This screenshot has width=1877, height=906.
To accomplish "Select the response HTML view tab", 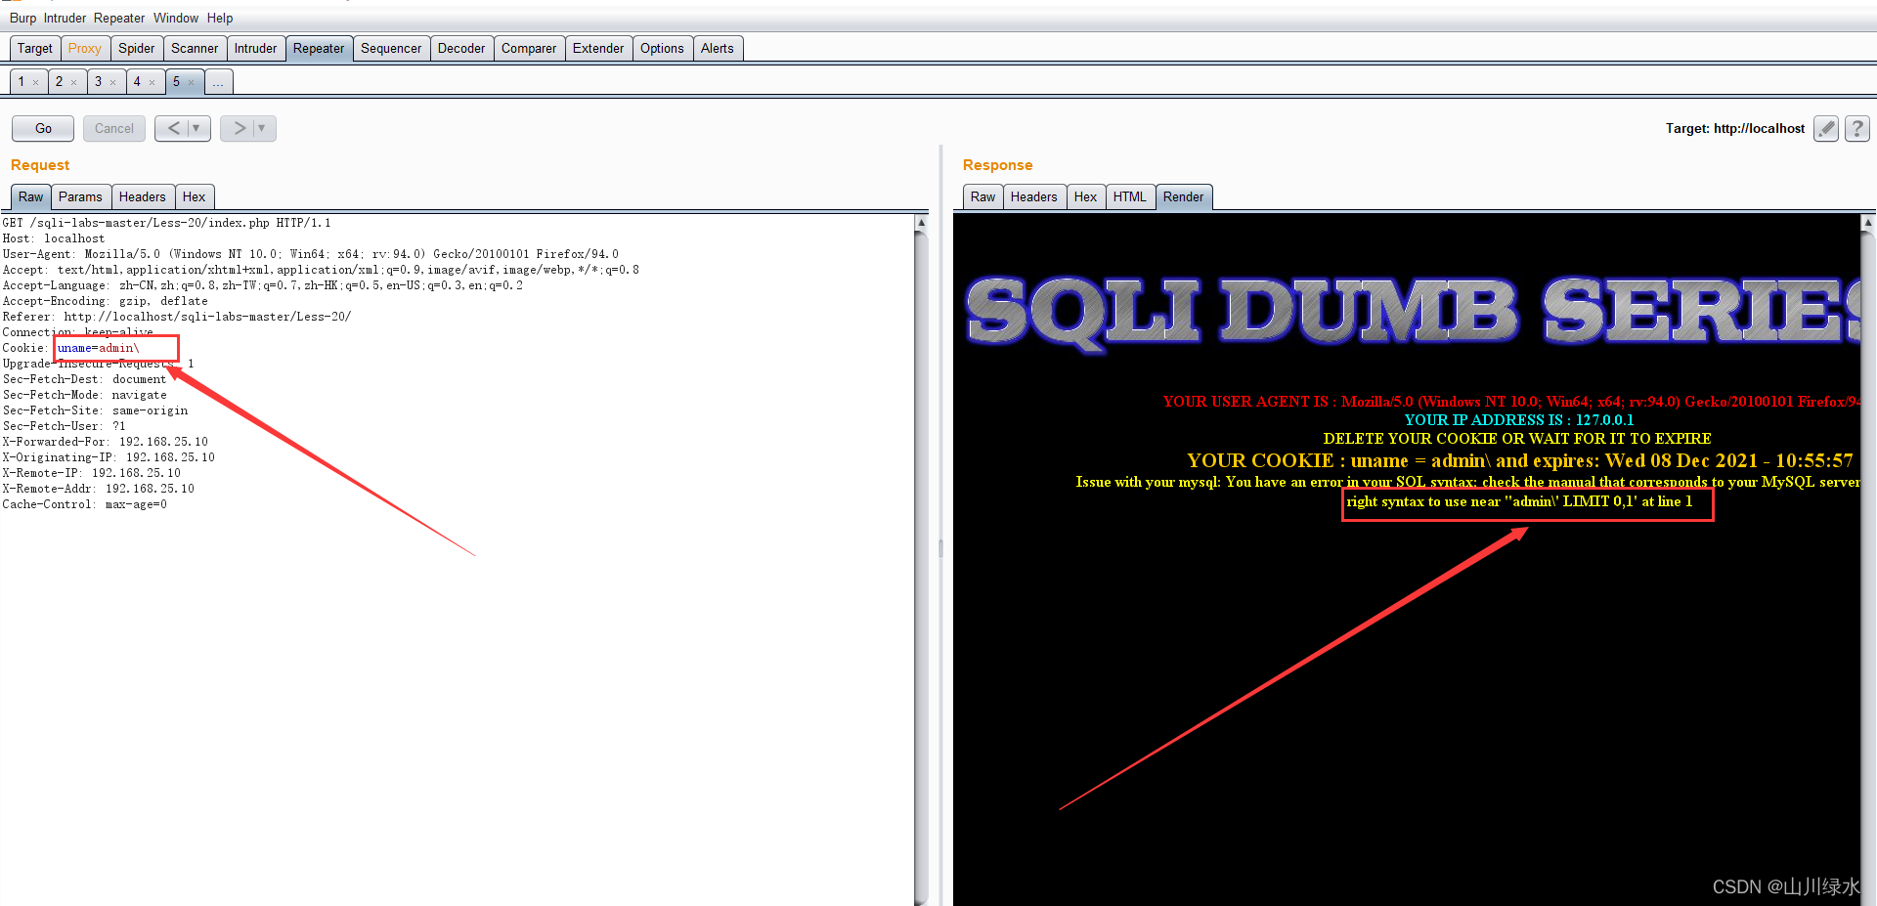I will pos(1130,196).
